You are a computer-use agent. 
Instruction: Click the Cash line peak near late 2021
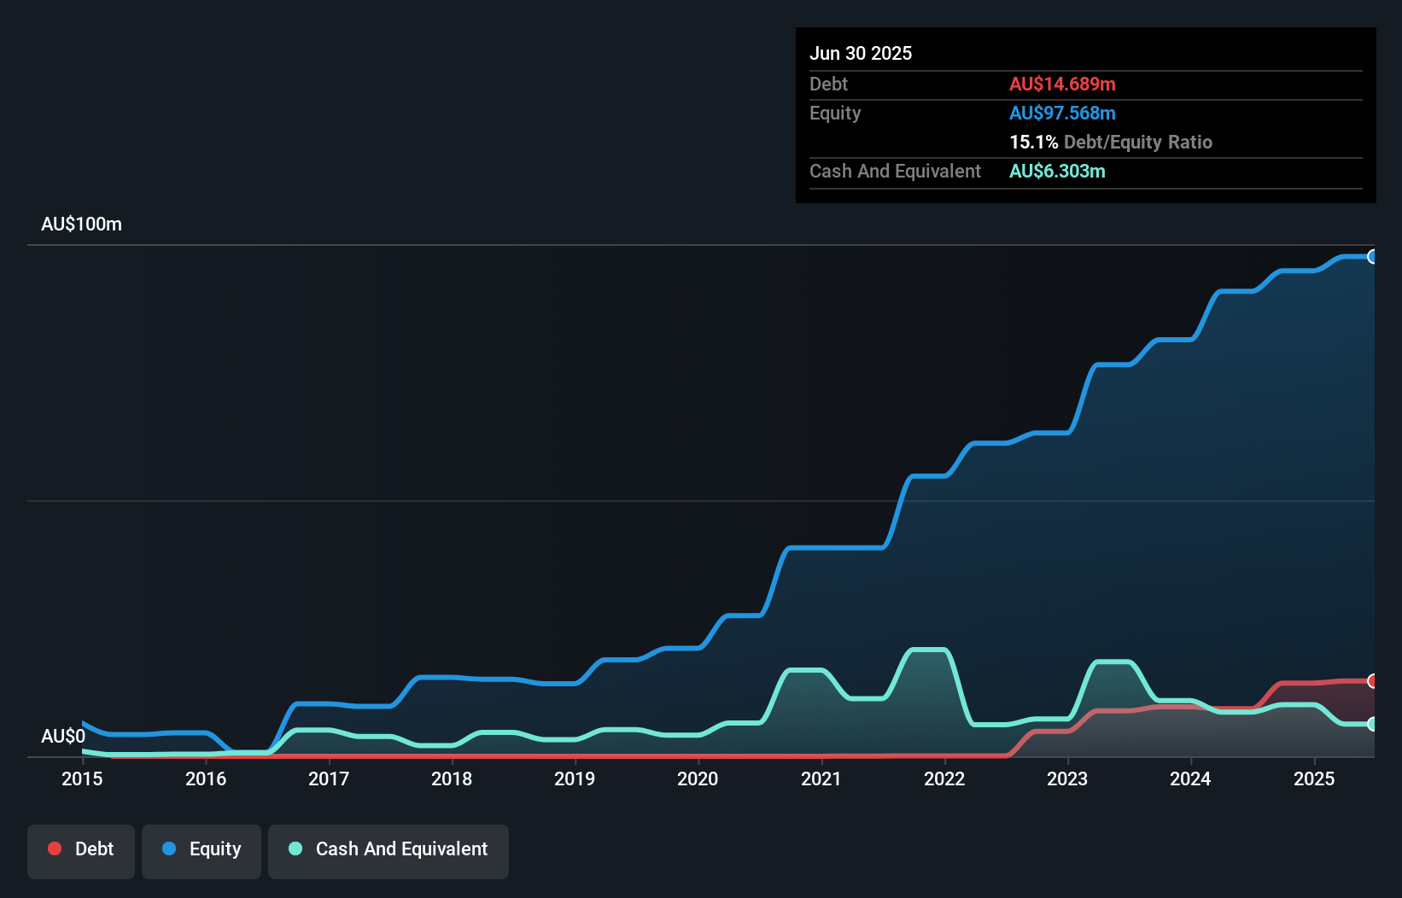click(927, 650)
